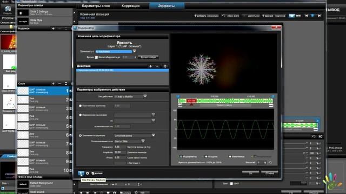346x194 pixels.
Task: Click Время слайда button
Action: (148, 57)
